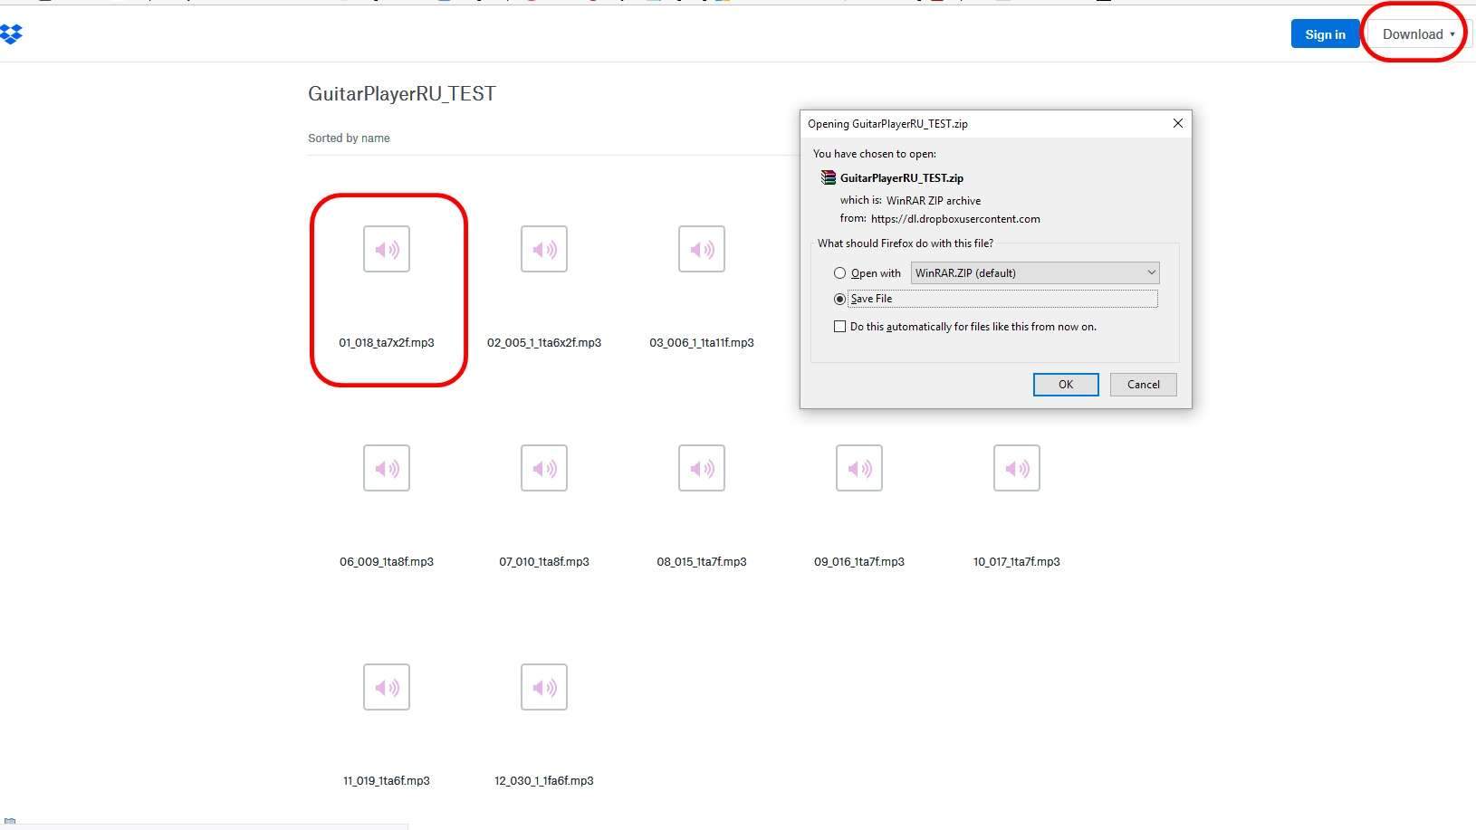
Task: Click file name 01_018_ta7x2f.mp3
Action: pyautogui.click(x=387, y=343)
